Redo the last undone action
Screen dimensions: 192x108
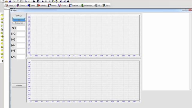[29, 1]
